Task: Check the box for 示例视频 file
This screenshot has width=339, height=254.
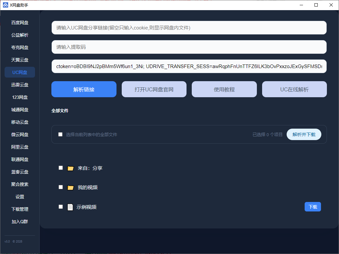Action: pyautogui.click(x=61, y=207)
